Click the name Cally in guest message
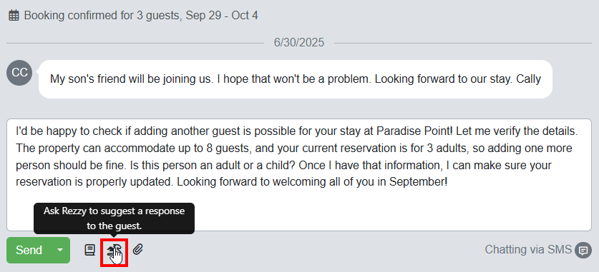The image size is (599, 272). [x=528, y=79]
